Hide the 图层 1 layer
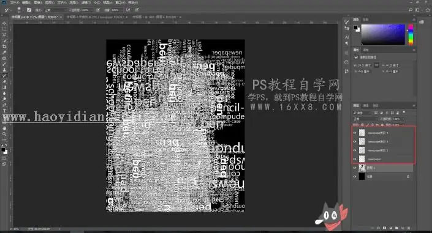This screenshot has width=432, height=233. [x=355, y=168]
